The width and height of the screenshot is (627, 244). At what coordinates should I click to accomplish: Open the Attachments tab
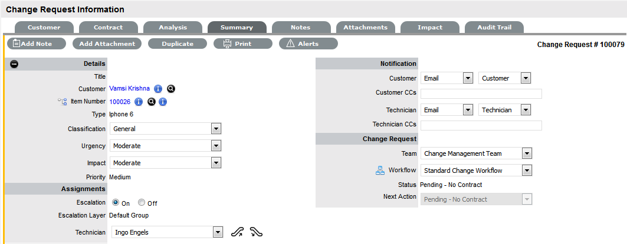[365, 27]
